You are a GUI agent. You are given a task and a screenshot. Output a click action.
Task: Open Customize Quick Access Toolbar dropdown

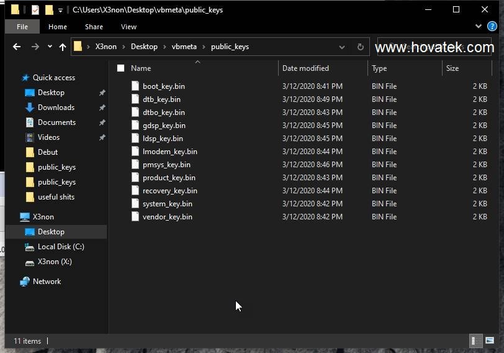60,11
